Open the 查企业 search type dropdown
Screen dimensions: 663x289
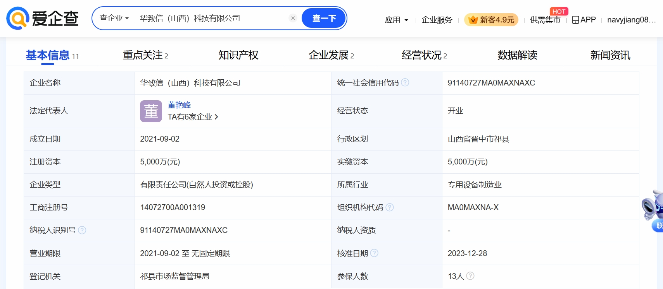coord(114,18)
